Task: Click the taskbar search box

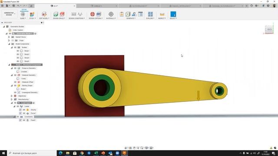Action: point(32,153)
